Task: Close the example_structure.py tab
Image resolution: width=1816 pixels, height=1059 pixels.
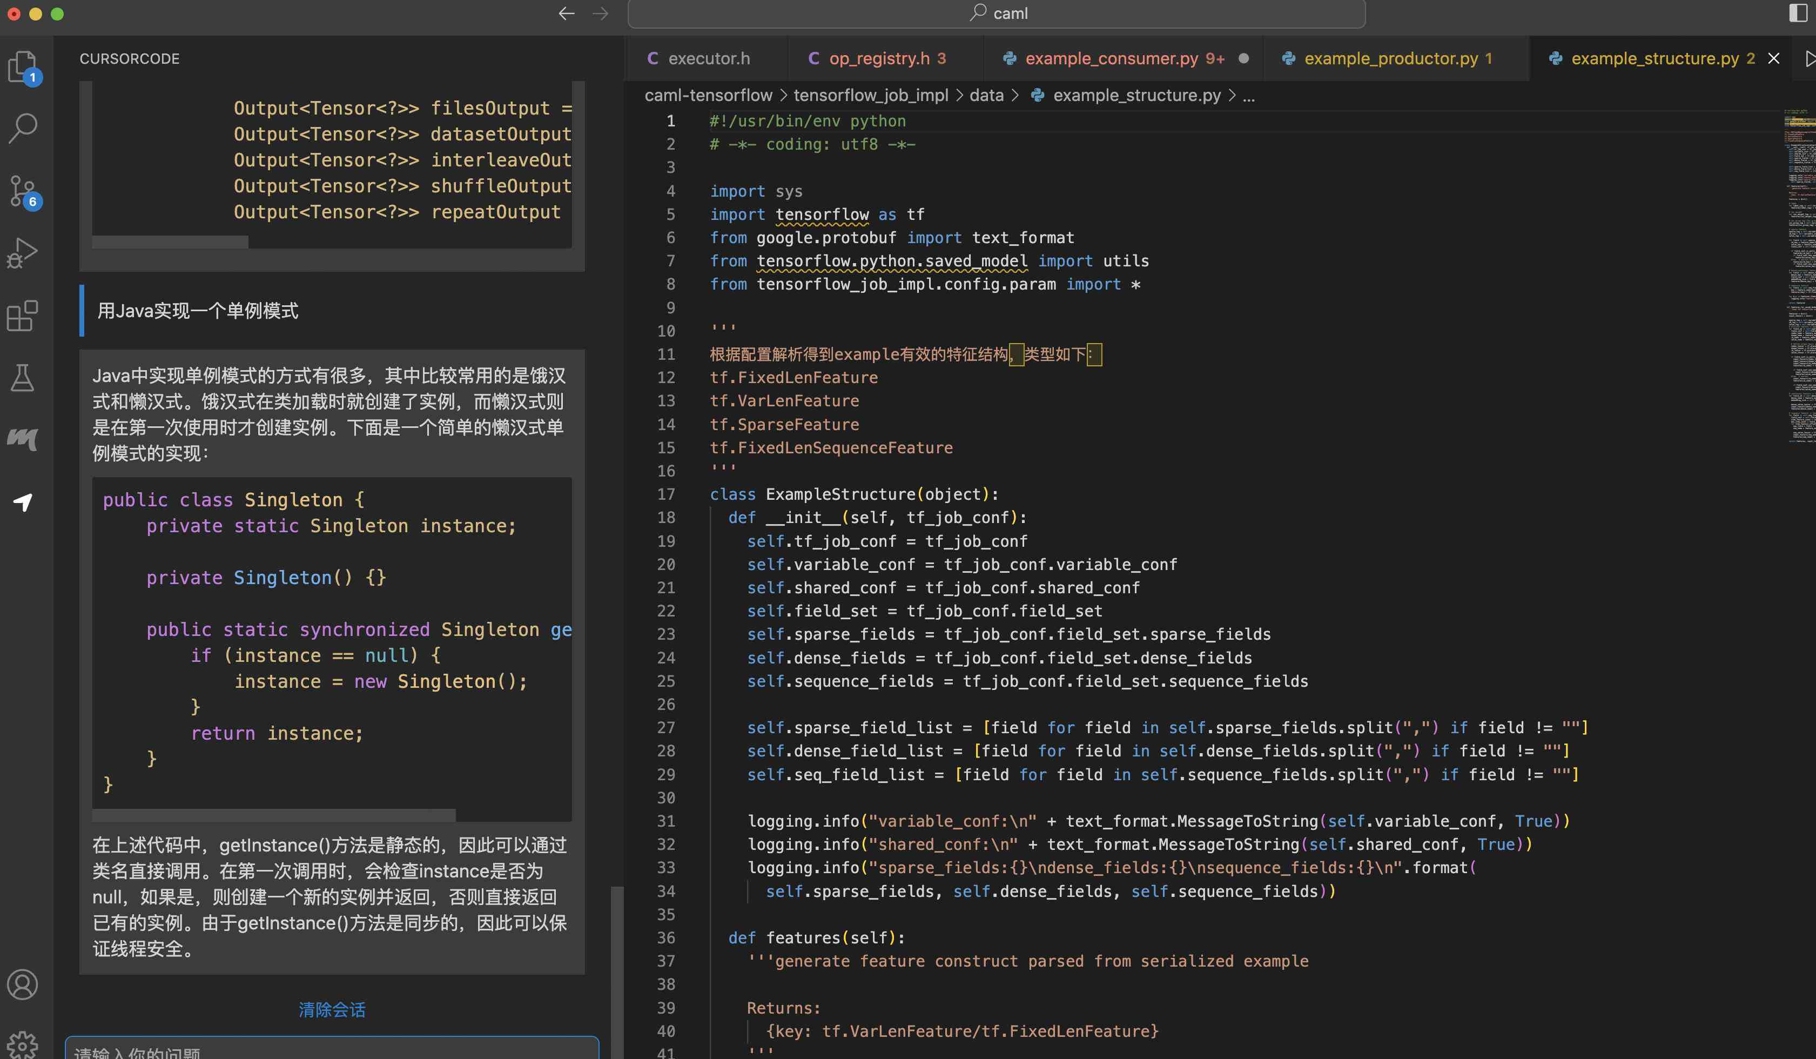Action: click(1773, 58)
